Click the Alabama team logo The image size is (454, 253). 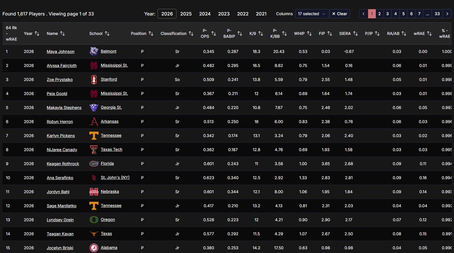point(94,247)
